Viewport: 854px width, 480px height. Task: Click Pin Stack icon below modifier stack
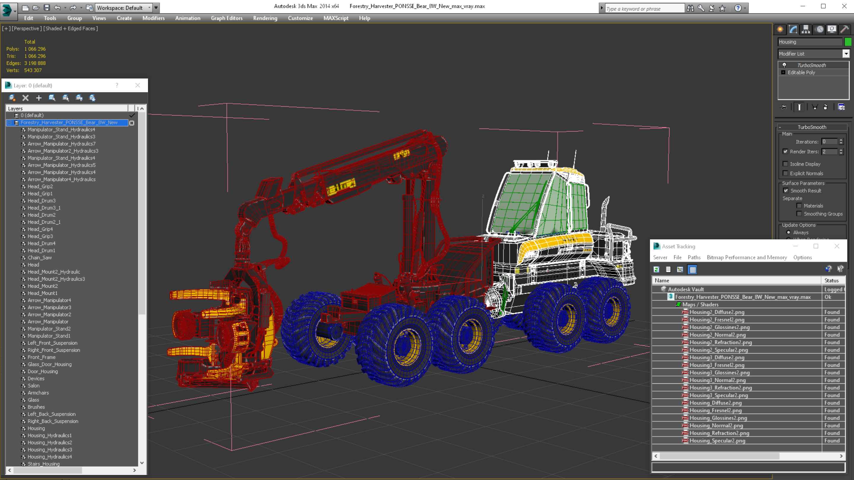coord(784,107)
